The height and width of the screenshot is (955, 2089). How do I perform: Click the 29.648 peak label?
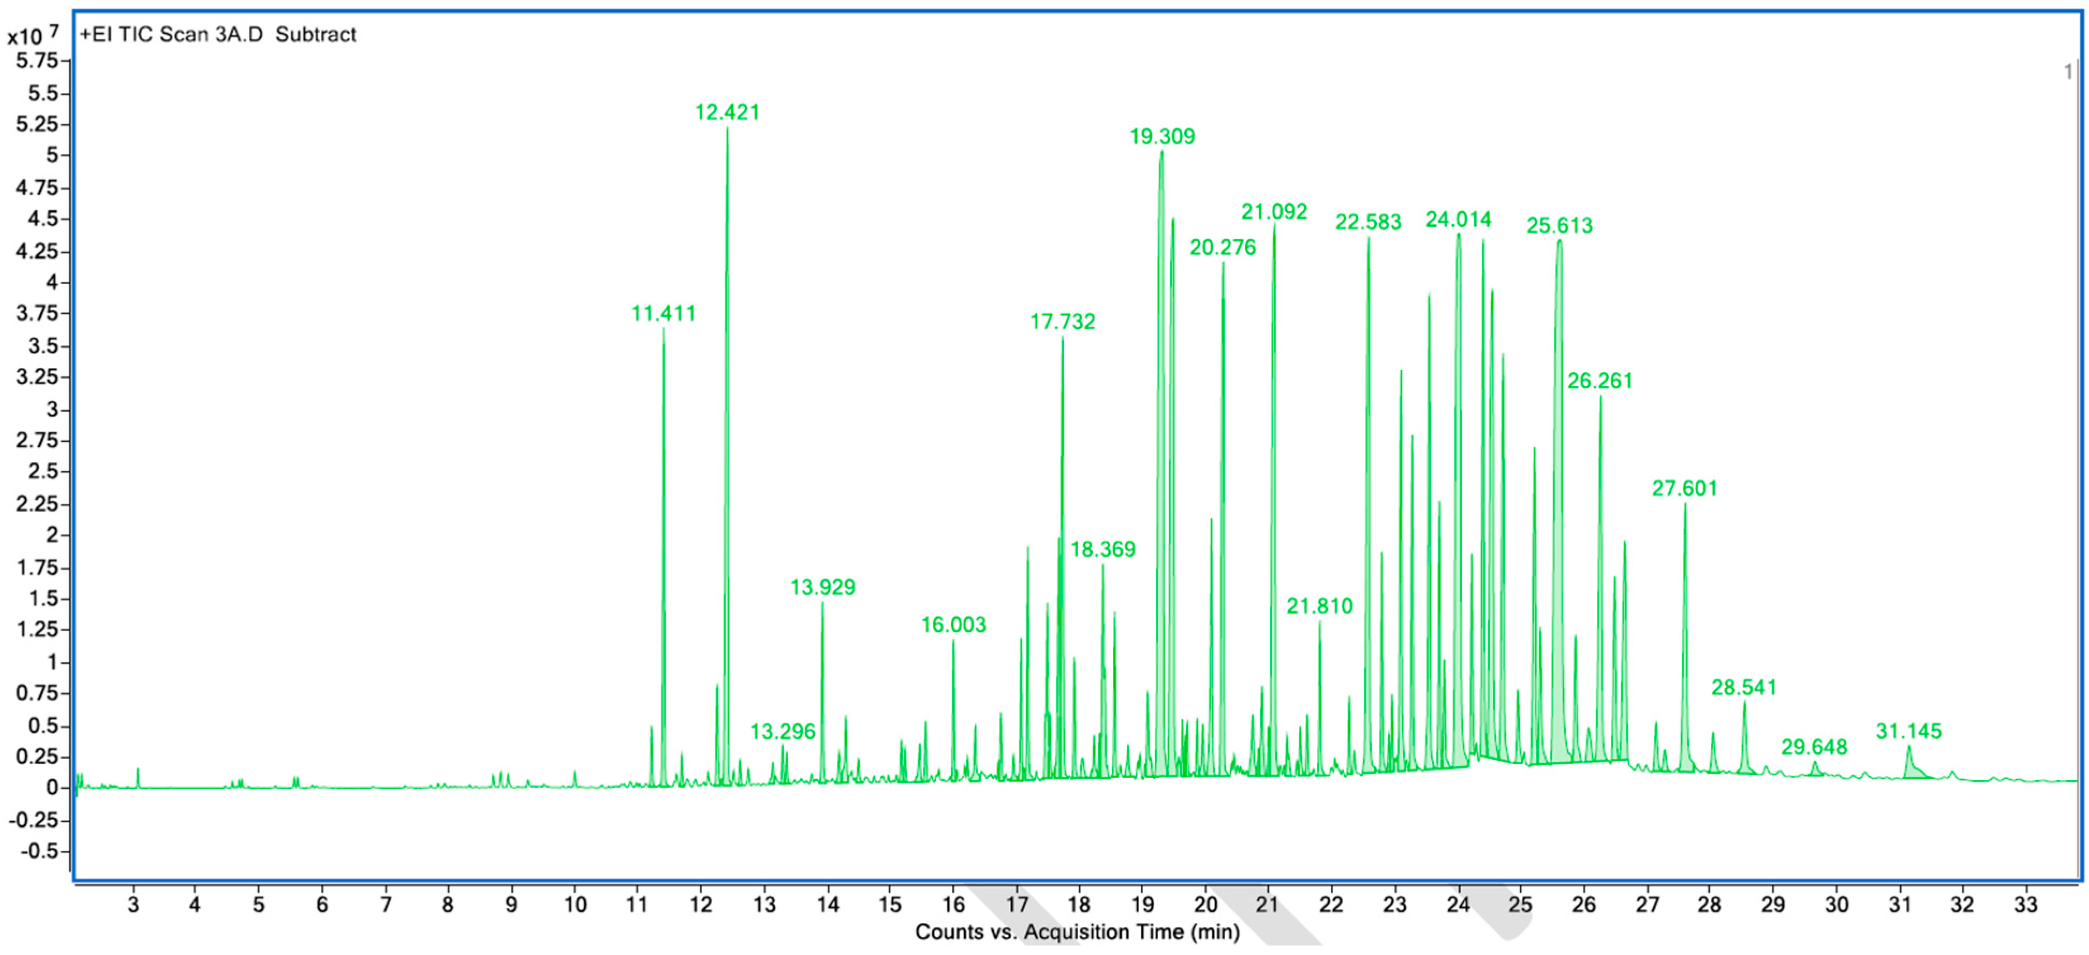click(1814, 747)
